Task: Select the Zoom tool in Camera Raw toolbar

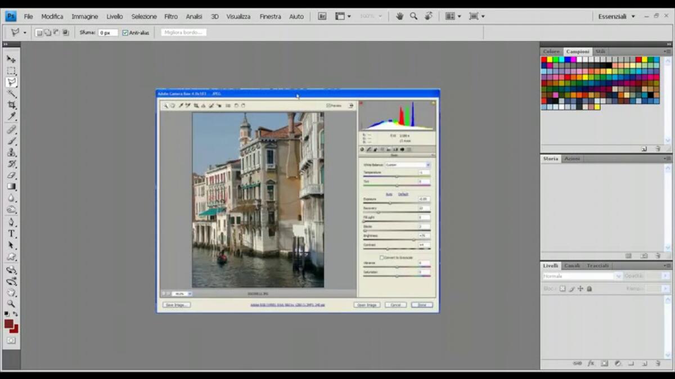Action: point(166,105)
